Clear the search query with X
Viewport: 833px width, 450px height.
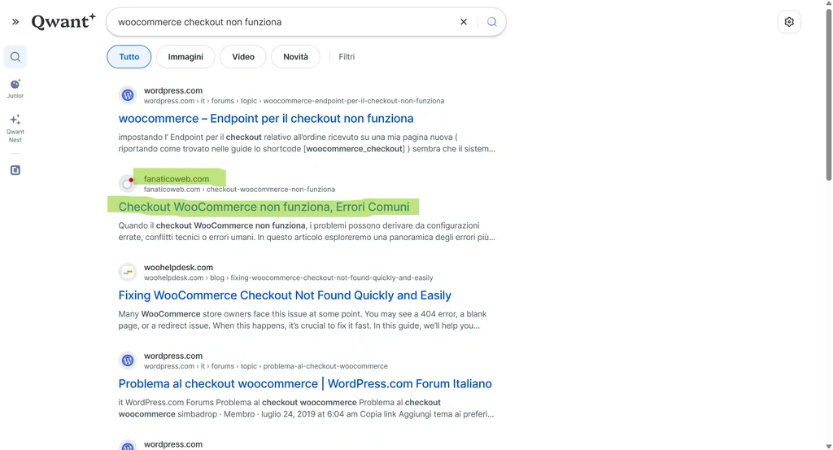click(x=464, y=22)
